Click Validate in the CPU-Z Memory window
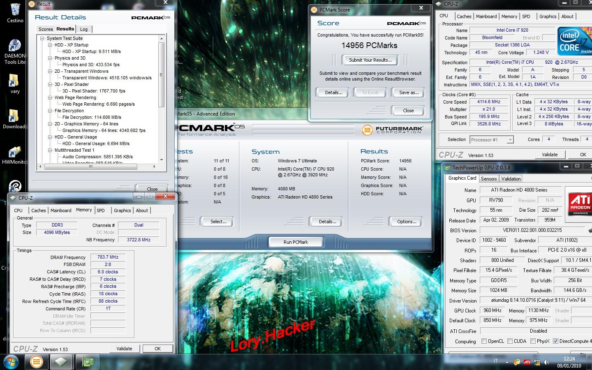This screenshot has height=370, width=592. click(124, 349)
